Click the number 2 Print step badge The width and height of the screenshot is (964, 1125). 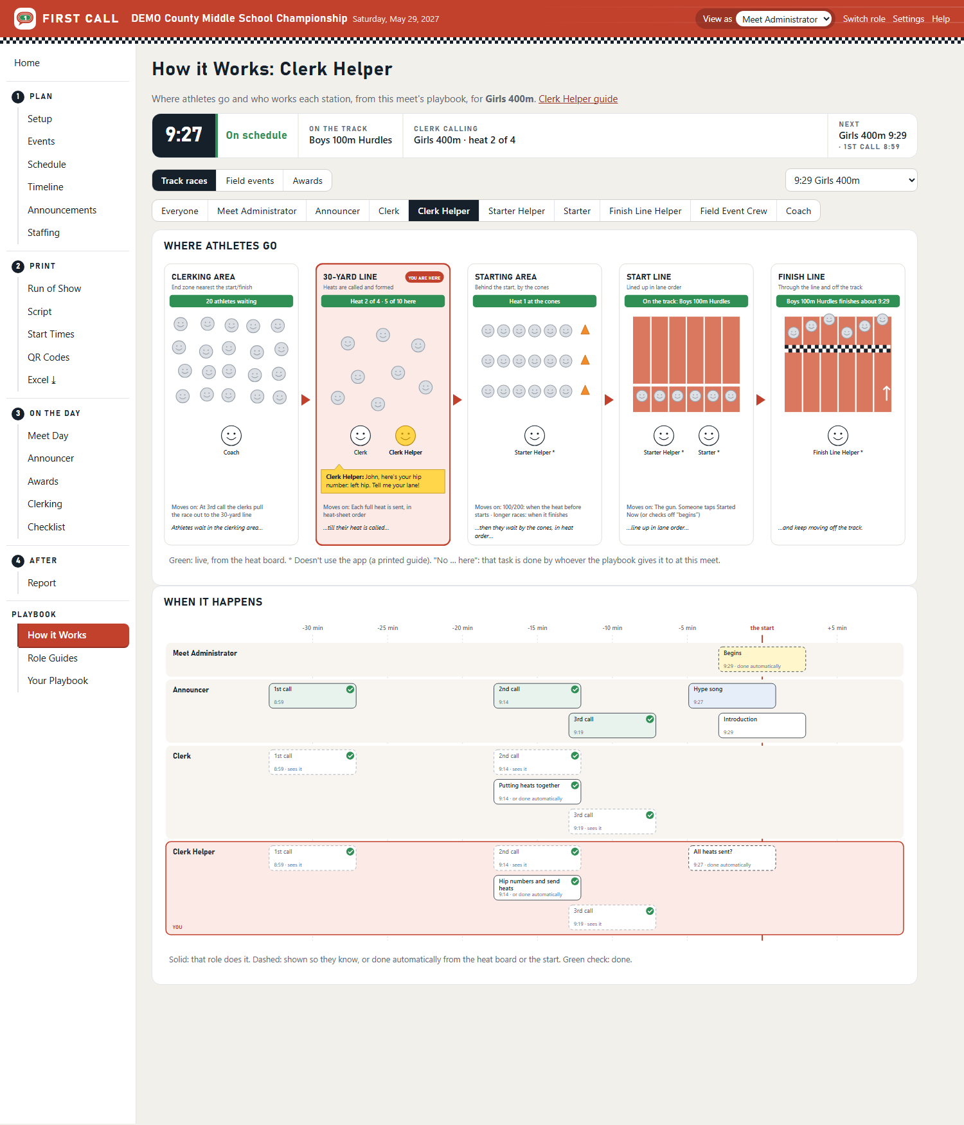click(18, 266)
